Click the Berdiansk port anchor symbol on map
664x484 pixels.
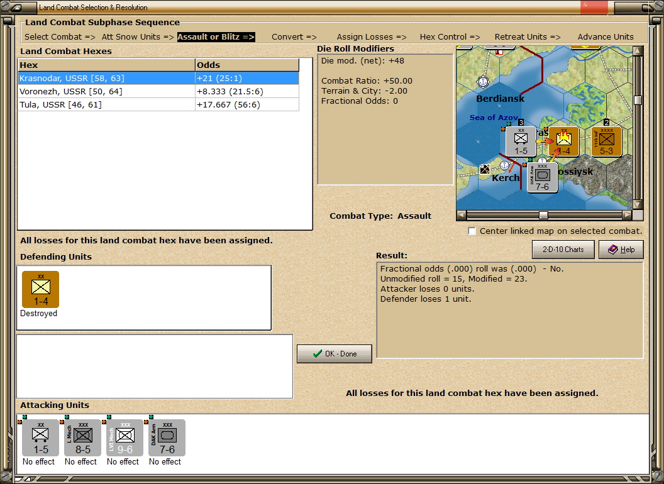(483, 81)
